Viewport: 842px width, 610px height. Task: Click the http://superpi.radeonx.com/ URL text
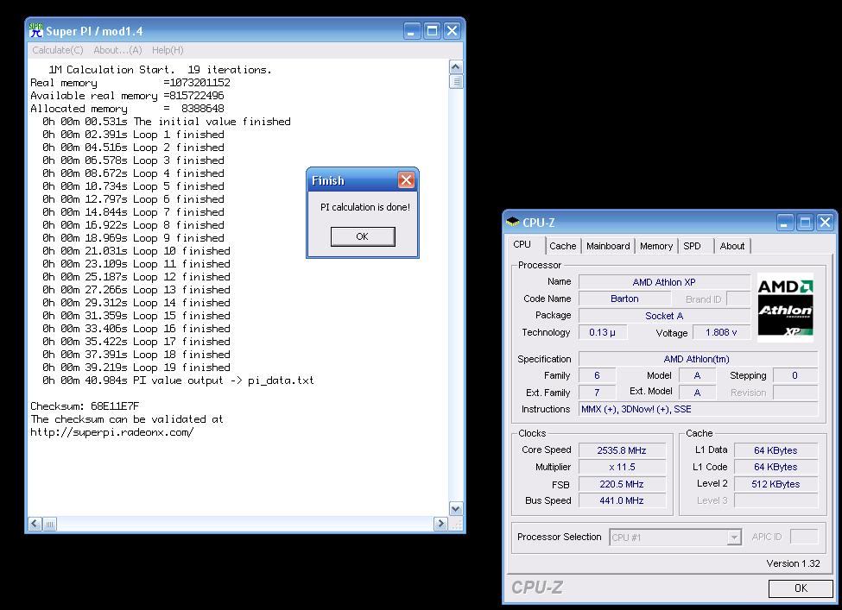111,432
